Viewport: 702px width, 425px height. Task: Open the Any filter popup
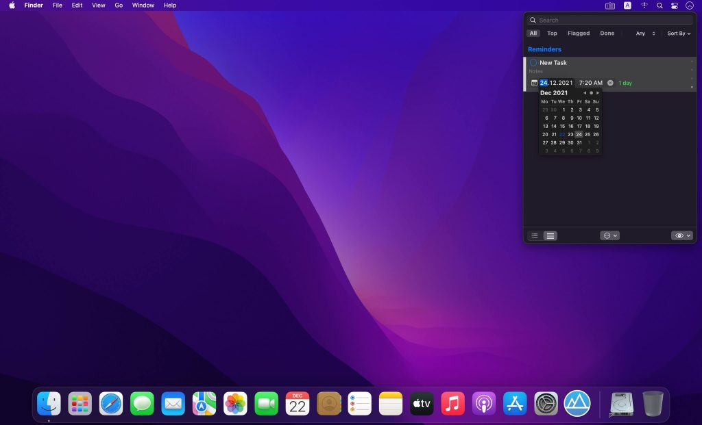tap(645, 34)
